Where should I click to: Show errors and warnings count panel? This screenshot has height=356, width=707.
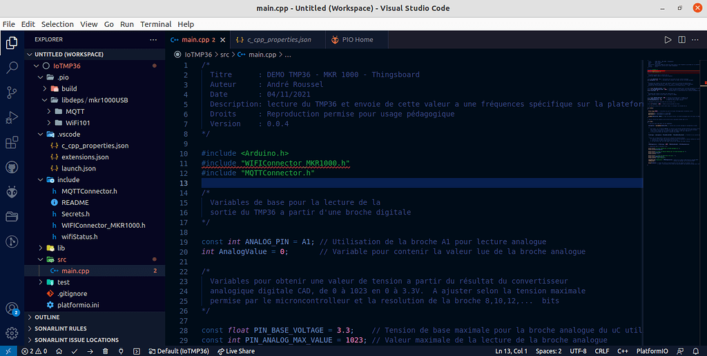click(35, 351)
